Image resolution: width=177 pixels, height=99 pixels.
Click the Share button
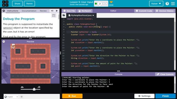pyautogui.click(x=17, y=4)
